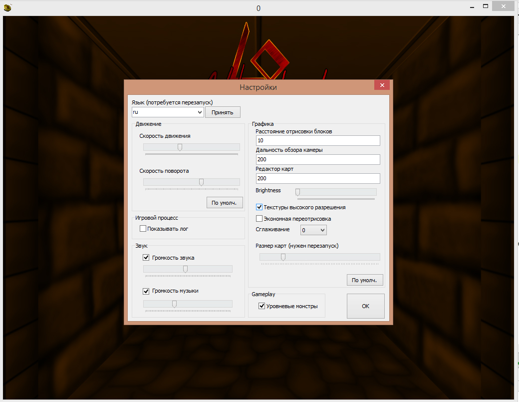Open the language dropdown showing ru
The image size is (519, 402).
coord(168,112)
